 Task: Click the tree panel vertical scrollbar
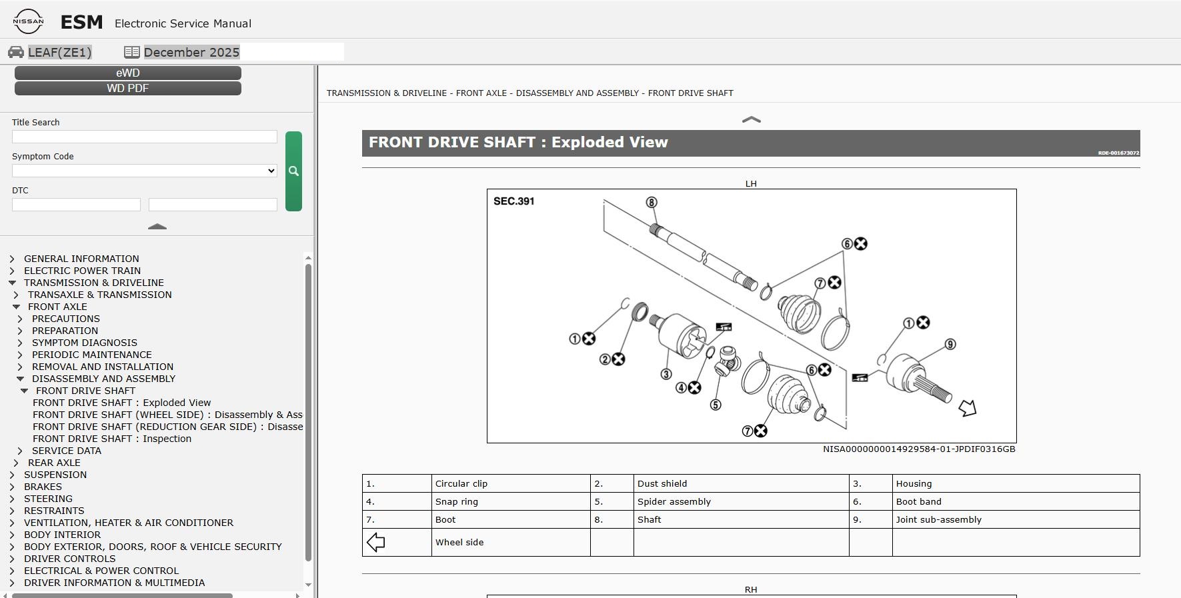click(x=308, y=413)
